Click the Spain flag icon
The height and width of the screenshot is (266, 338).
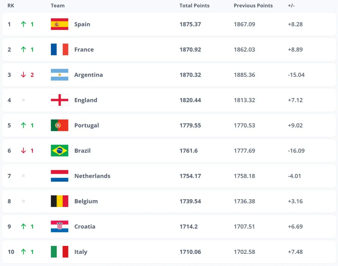(x=59, y=24)
